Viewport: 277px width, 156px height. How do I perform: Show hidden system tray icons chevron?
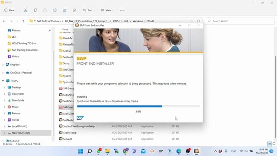(x=216, y=151)
